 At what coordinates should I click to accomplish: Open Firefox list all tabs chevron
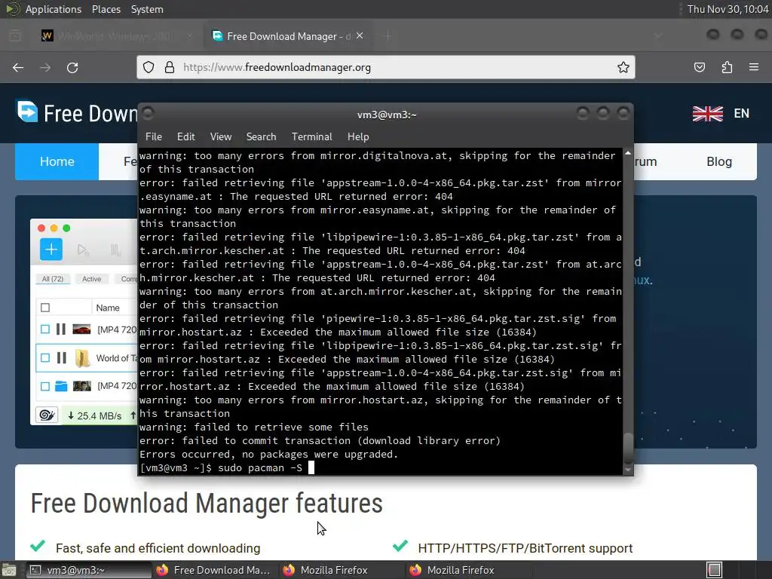(x=658, y=36)
